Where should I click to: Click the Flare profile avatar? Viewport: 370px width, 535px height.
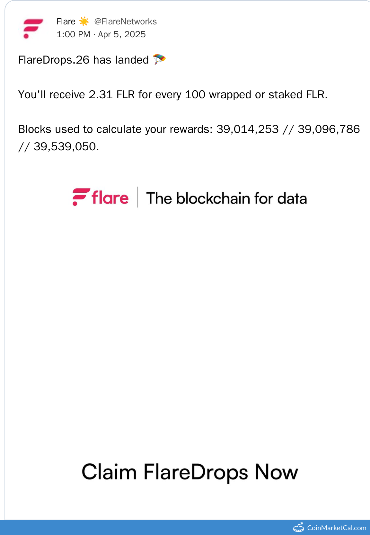[x=33, y=28]
